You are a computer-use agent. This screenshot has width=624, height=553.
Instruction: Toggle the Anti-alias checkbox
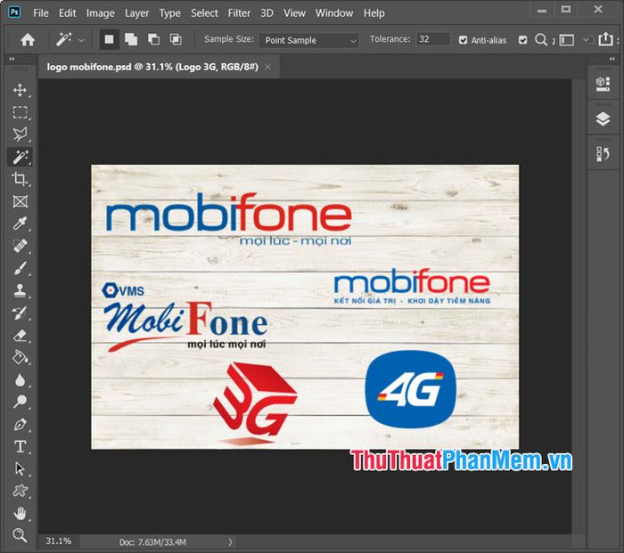pyautogui.click(x=463, y=40)
